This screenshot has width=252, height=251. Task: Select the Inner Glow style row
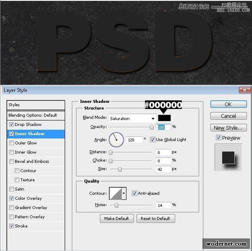(x=36, y=152)
